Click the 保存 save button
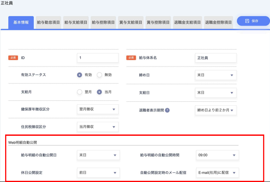 [x=253, y=21]
